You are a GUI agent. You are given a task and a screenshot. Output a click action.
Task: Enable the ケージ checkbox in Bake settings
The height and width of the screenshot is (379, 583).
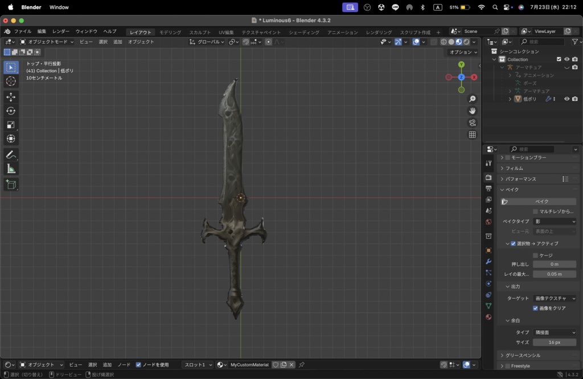536,255
